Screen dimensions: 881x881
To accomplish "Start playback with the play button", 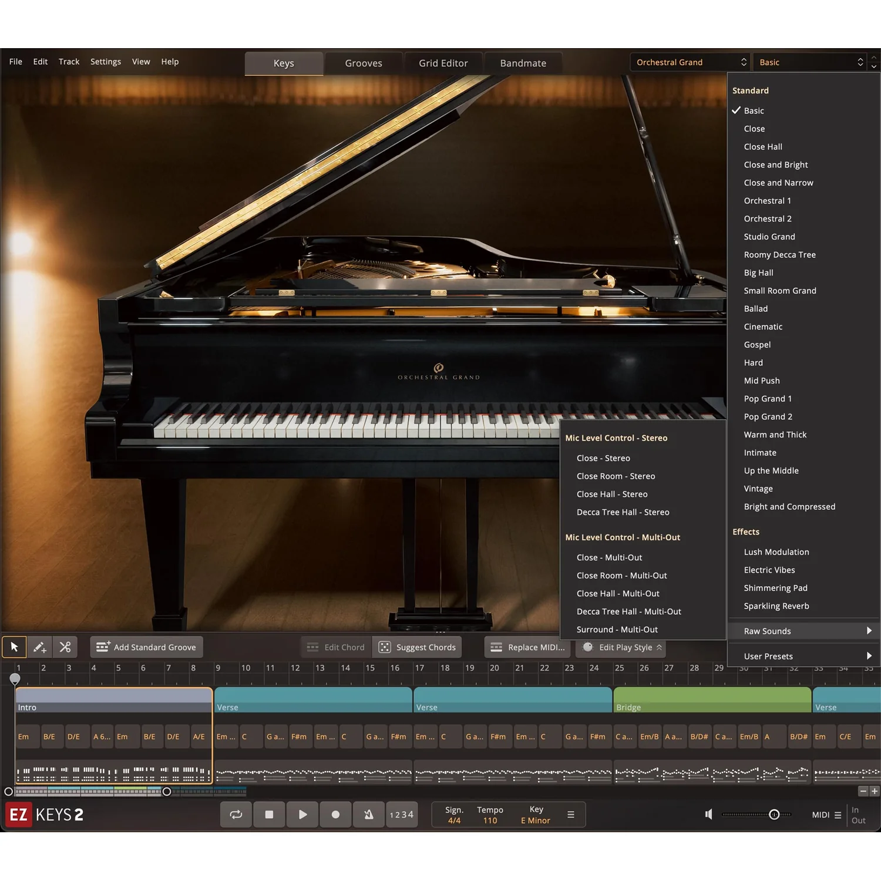I will point(302,815).
